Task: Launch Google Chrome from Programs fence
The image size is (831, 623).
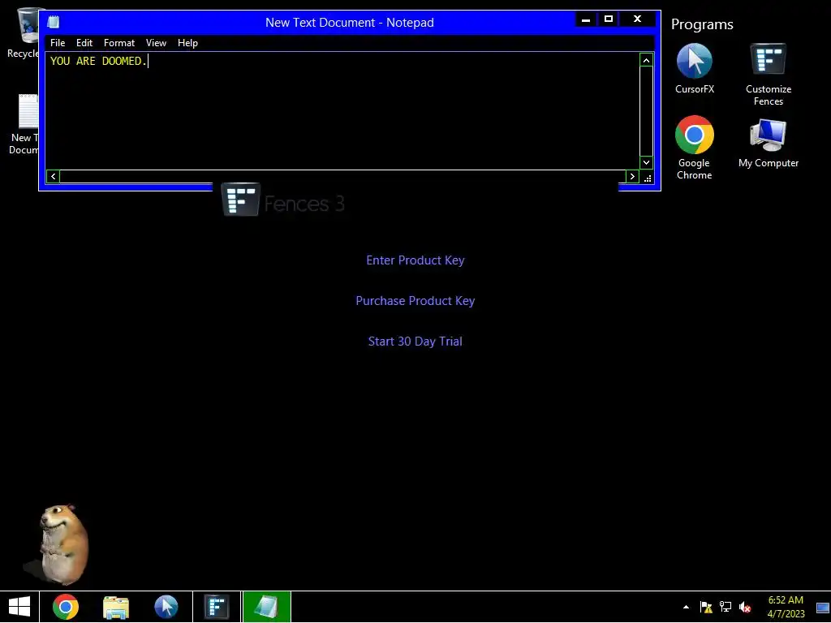Action: click(695, 148)
